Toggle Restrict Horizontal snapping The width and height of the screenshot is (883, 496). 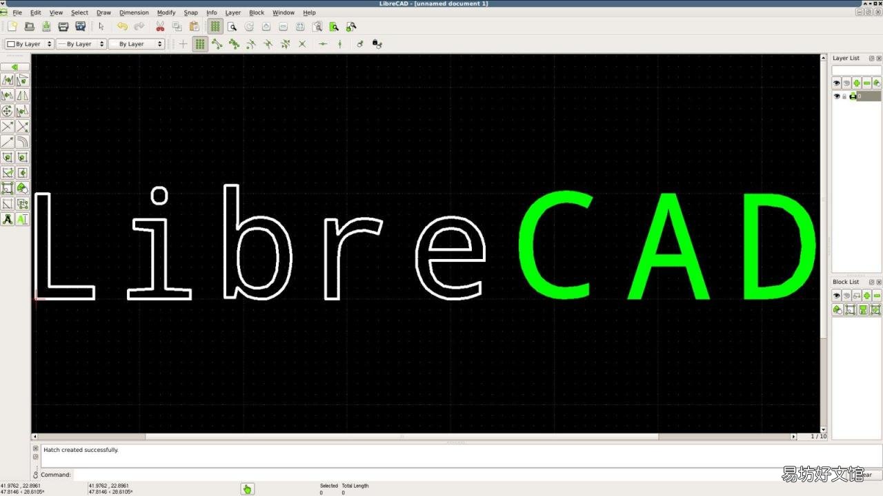(x=323, y=44)
